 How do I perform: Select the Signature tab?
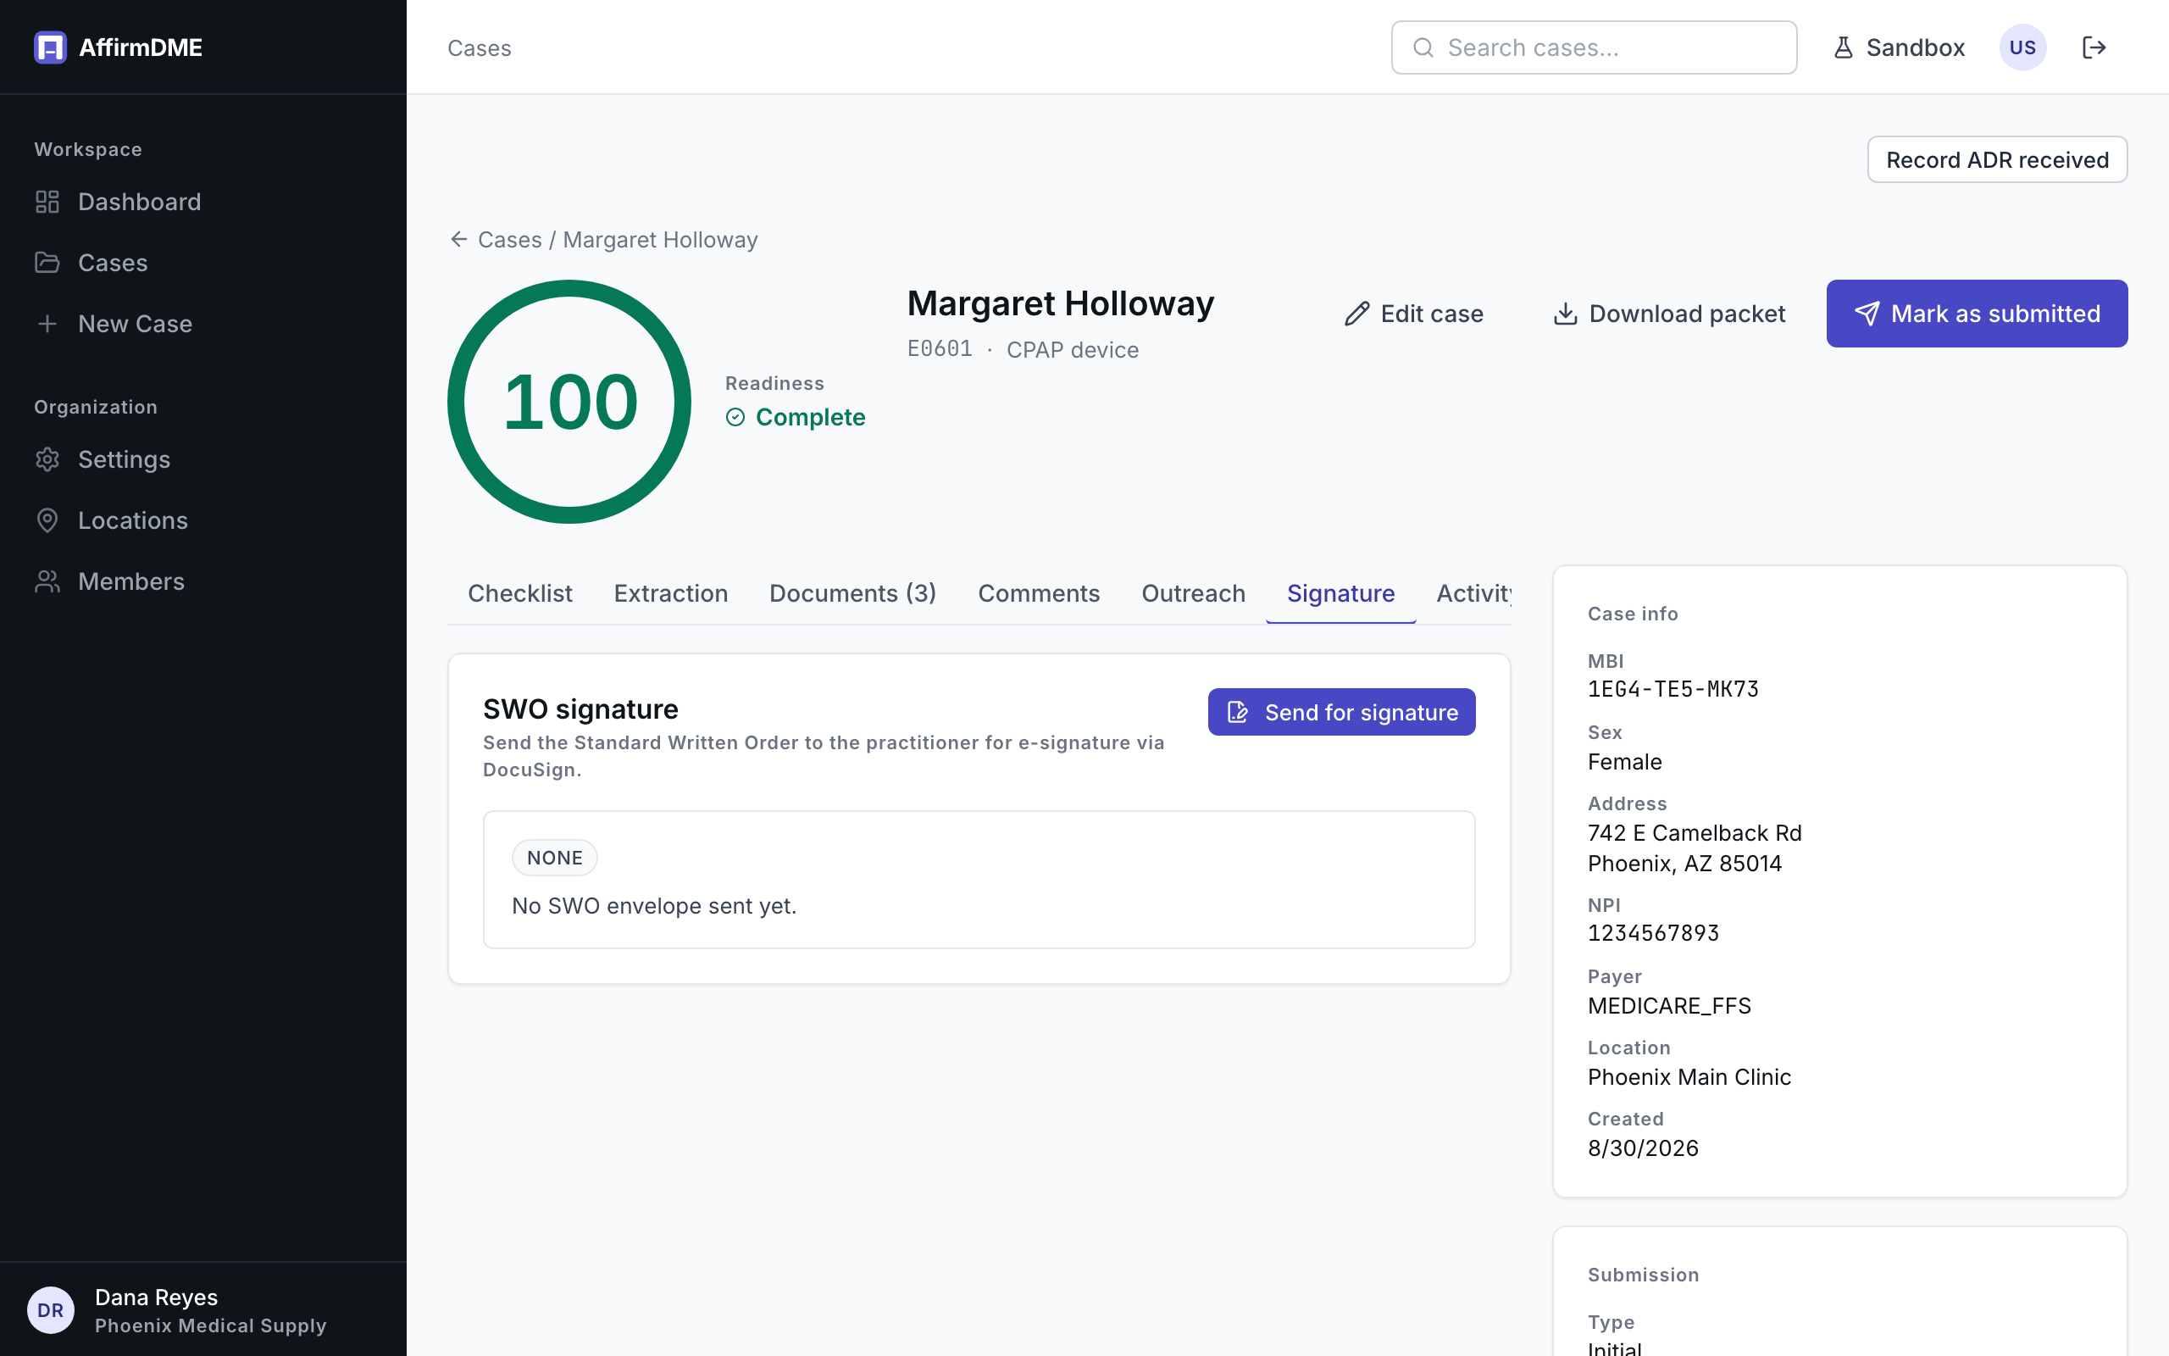pos(1341,594)
